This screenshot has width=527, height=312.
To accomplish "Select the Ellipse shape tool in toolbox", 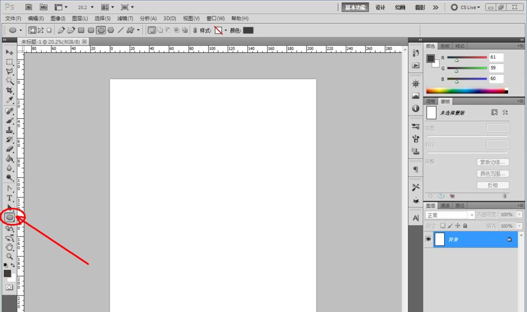I will 9,218.
